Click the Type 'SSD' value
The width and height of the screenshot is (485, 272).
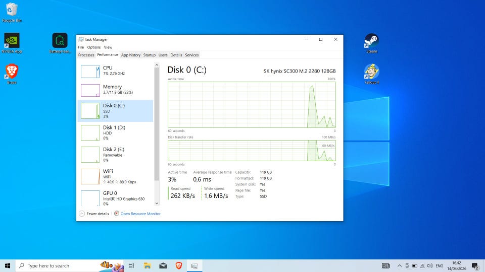point(263,196)
